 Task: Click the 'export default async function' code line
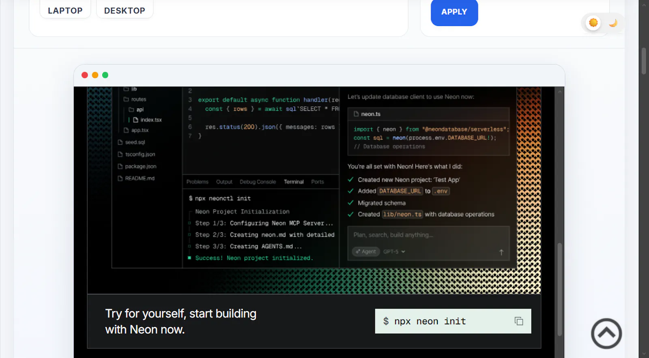tap(268, 100)
